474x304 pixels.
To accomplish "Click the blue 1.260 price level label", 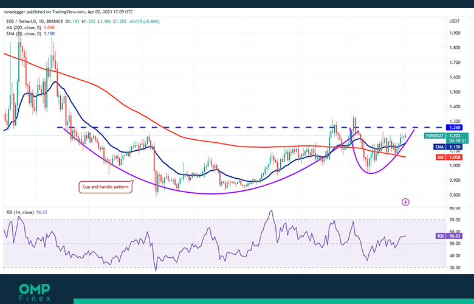I will [x=454, y=128].
